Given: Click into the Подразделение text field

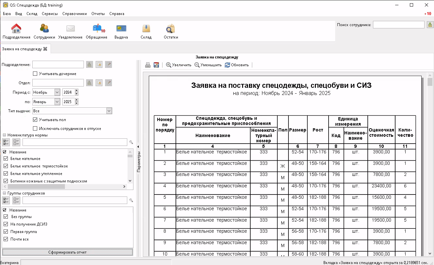Looking at the screenshot, I should 58,65.
